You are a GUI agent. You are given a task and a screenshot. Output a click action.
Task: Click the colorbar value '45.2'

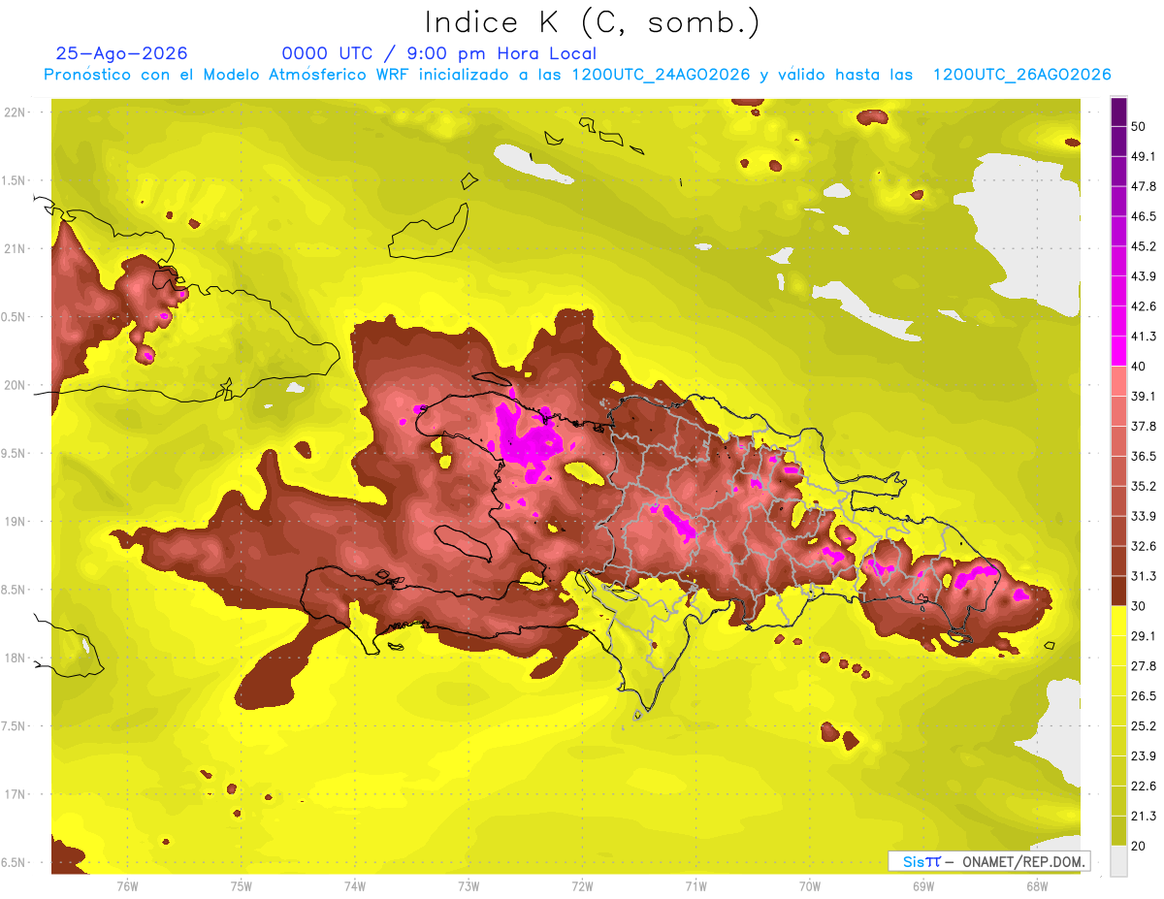point(1143,246)
